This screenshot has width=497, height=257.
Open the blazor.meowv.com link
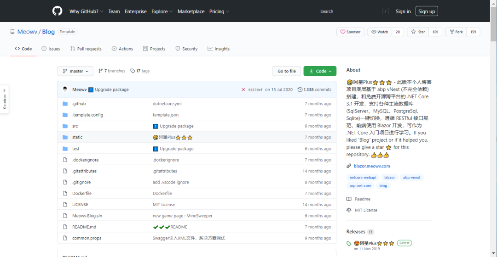pyautogui.click(x=372, y=166)
